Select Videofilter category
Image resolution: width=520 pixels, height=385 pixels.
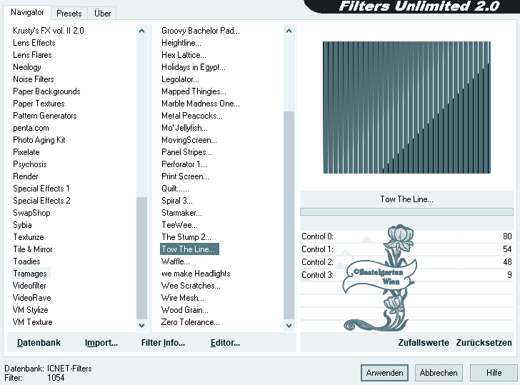[29, 286]
